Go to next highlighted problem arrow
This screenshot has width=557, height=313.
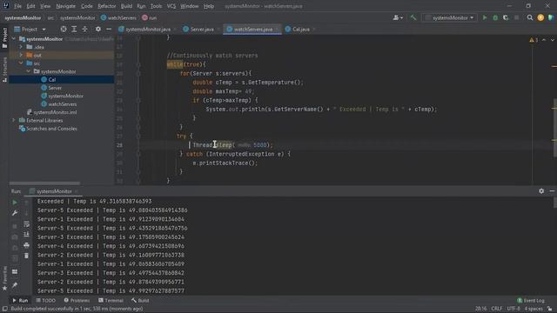tap(553, 40)
